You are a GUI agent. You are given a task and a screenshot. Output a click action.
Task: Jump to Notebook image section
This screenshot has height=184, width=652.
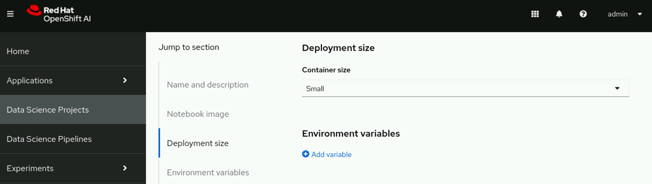(x=198, y=114)
